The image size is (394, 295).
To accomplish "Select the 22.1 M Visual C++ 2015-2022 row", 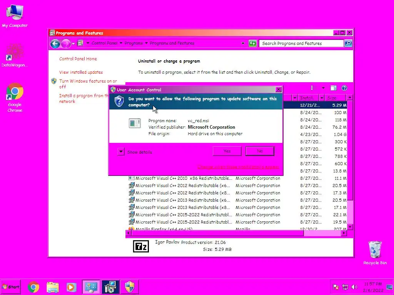I will (237, 215).
